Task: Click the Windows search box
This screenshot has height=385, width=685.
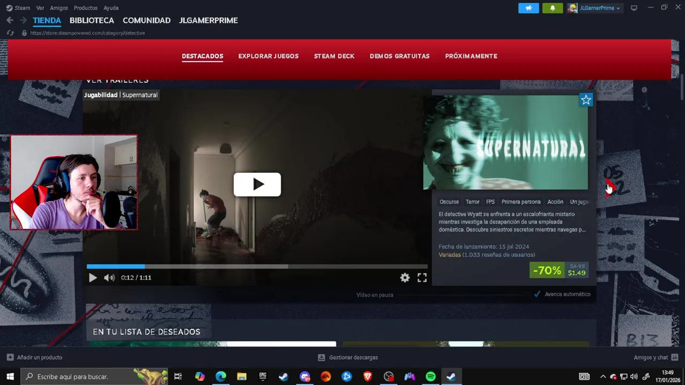Action: pyautogui.click(x=95, y=376)
